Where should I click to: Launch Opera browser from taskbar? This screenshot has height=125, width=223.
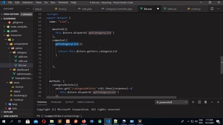pyautogui.click(x=44, y=122)
